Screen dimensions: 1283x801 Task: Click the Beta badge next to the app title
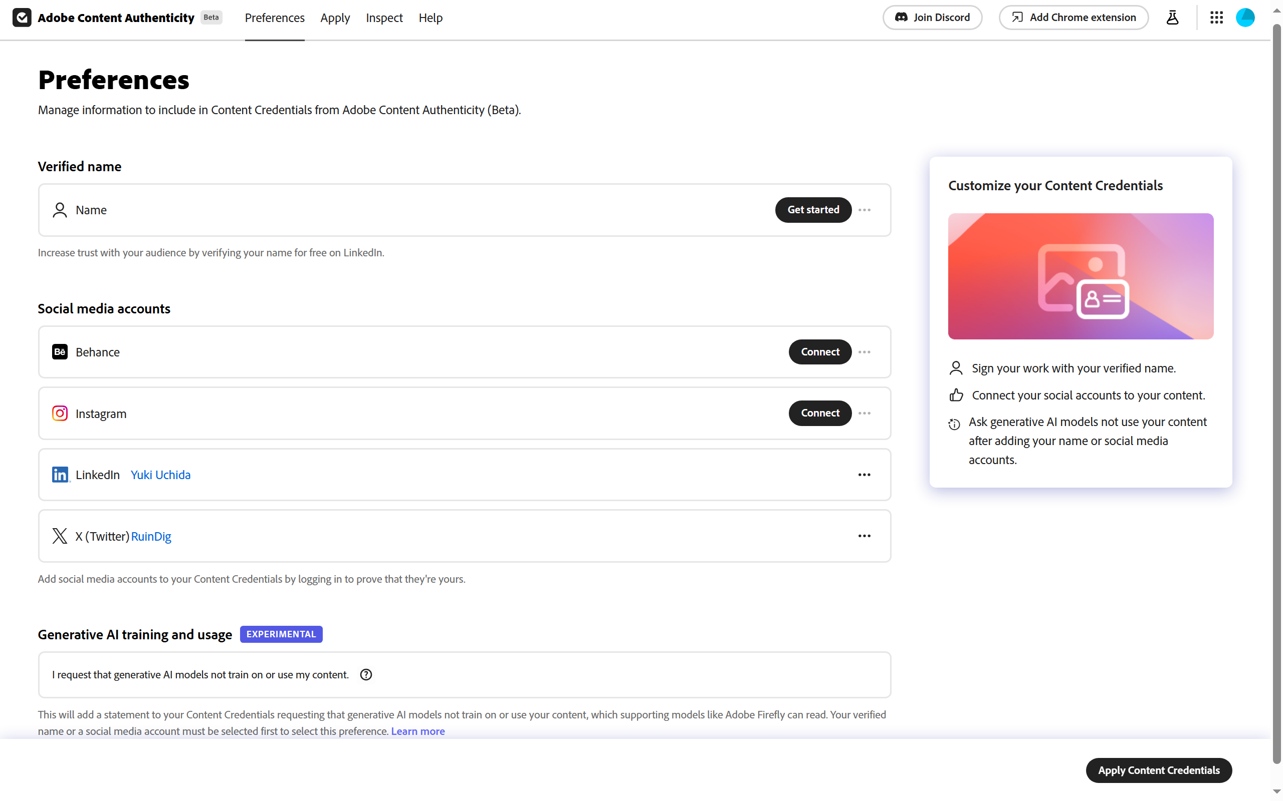(211, 18)
